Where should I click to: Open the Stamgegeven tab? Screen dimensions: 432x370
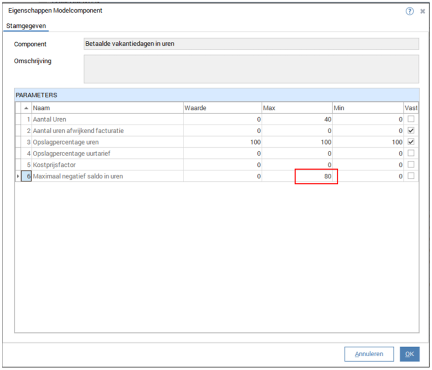(x=26, y=25)
